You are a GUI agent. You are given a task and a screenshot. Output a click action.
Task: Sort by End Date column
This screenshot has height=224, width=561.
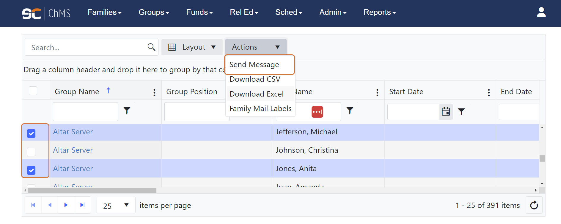pos(516,92)
